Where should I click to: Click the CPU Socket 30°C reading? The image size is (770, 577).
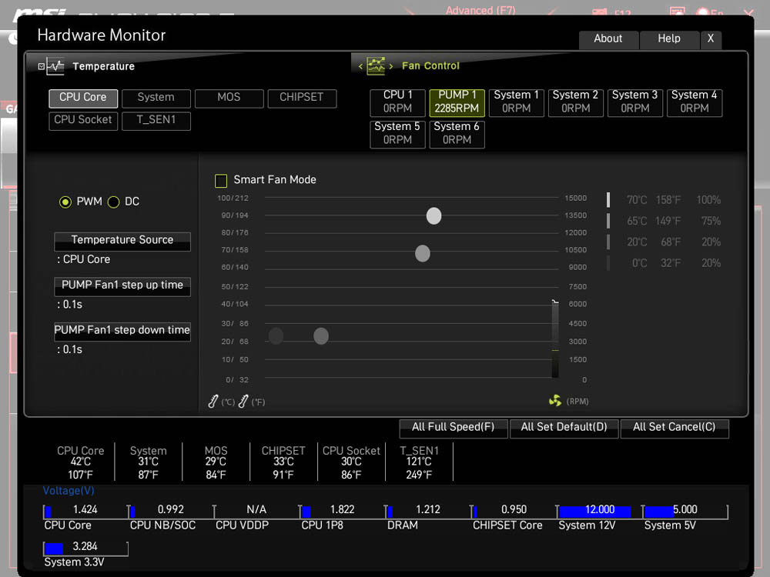tap(351, 462)
